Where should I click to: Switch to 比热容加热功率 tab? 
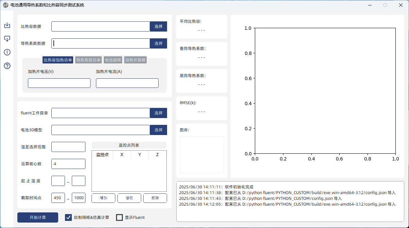pyautogui.click(x=58, y=60)
